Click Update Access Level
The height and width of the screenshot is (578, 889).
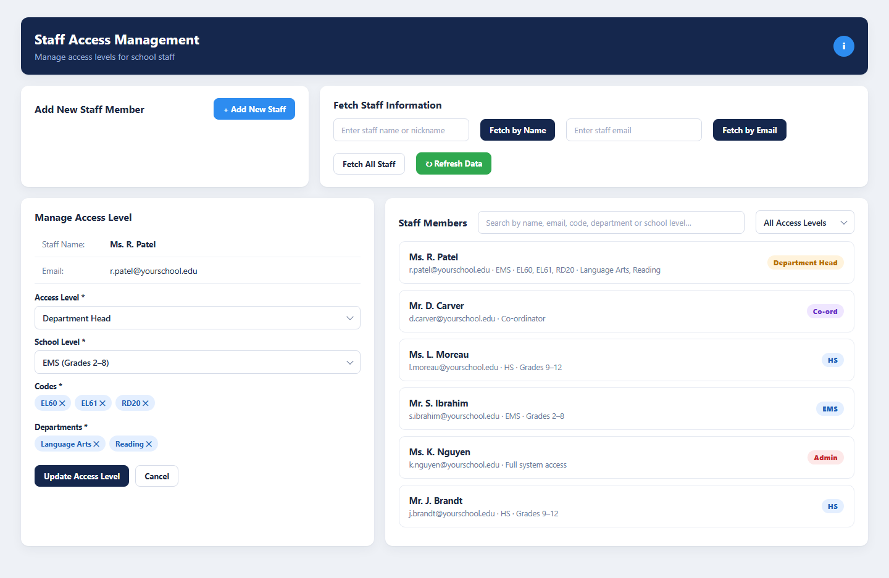point(81,476)
